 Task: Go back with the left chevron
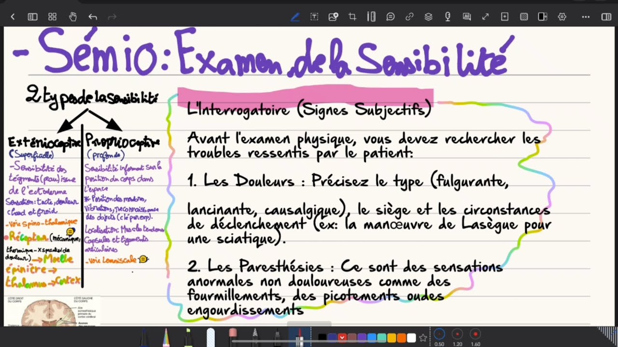pyautogui.click(x=13, y=17)
